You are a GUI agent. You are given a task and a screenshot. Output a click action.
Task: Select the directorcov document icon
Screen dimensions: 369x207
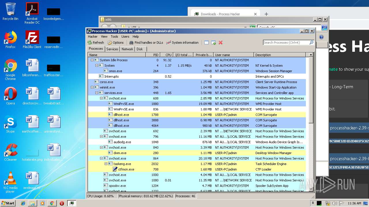(x=32, y=96)
